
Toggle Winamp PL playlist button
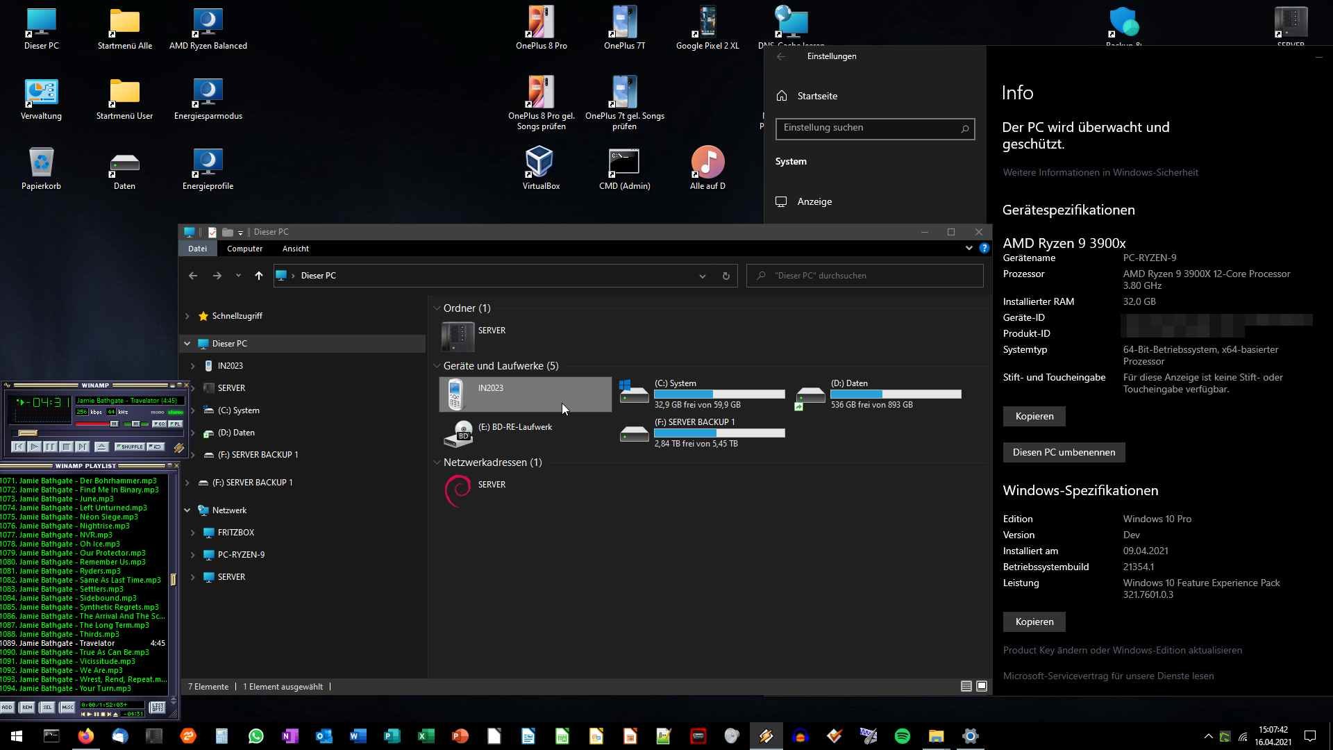coord(176,424)
